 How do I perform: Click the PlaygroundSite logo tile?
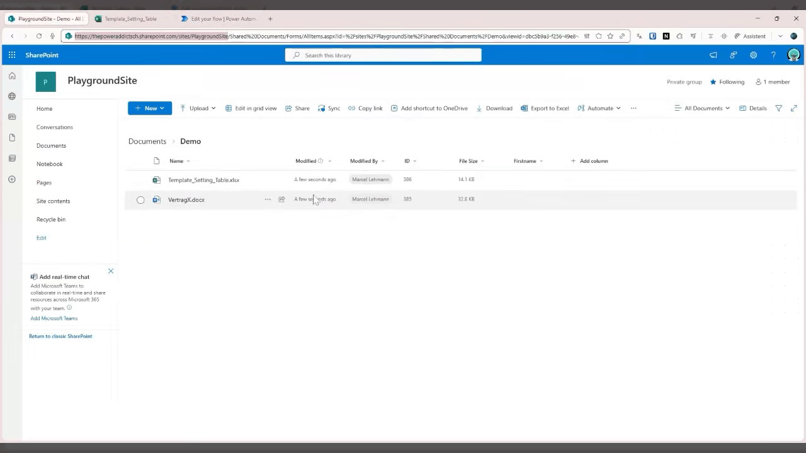45,82
